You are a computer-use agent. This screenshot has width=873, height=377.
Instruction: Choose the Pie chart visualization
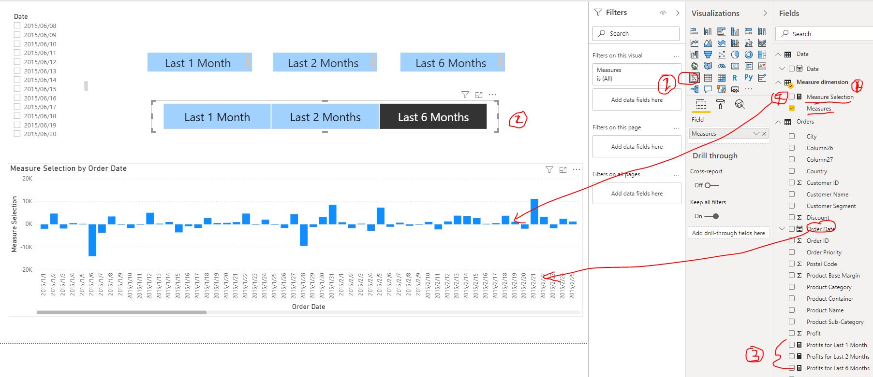pos(735,55)
